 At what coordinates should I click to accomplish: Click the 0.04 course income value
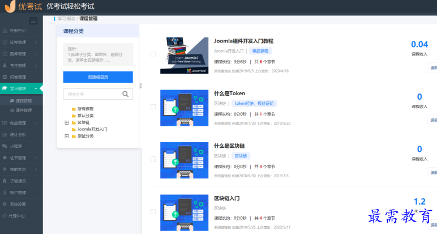419,44
